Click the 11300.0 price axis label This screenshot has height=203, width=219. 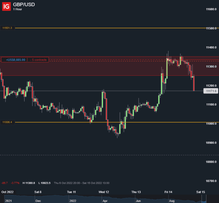click(x=211, y=67)
